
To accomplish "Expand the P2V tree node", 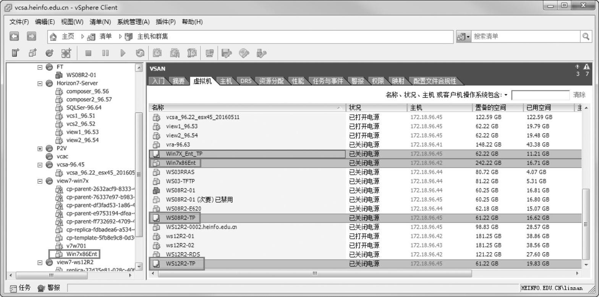I will pyautogui.click(x=40, y=149).
